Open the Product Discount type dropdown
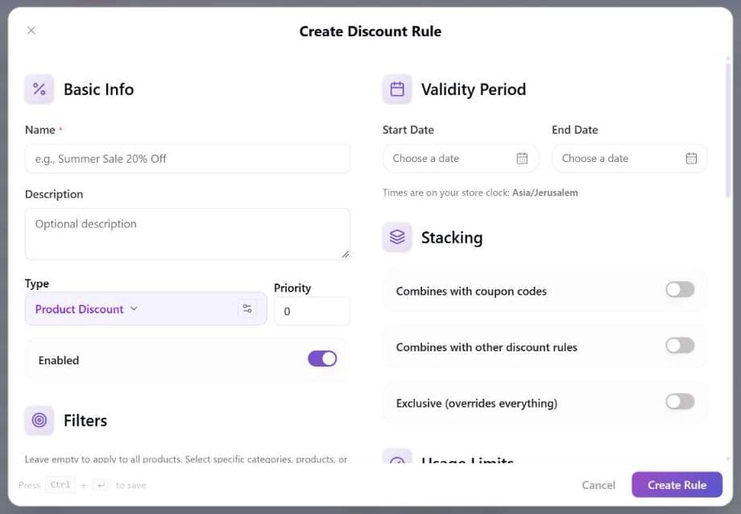 [146, 309]
